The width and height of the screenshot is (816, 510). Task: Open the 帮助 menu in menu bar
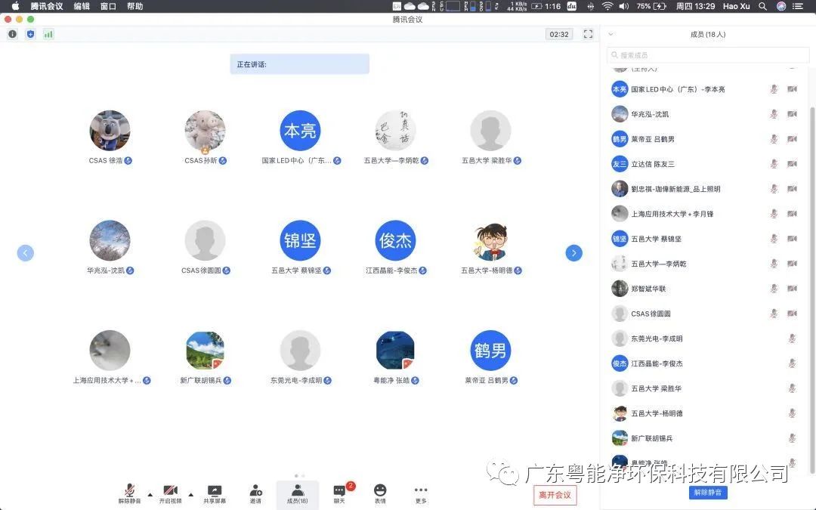point(134,6)
